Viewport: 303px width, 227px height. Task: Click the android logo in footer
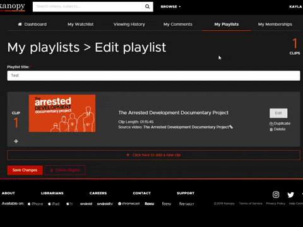(x=86, y=204)
